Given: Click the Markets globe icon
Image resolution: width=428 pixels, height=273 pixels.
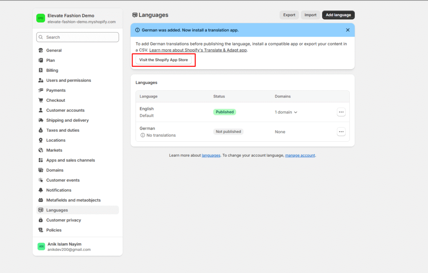Looking at the screenshot, I should (41, 150).
